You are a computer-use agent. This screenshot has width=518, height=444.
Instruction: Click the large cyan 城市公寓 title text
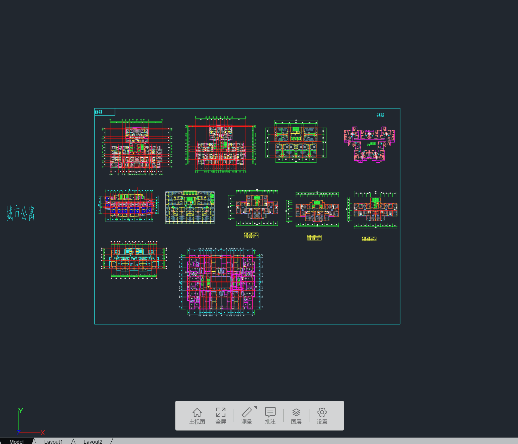20,213
